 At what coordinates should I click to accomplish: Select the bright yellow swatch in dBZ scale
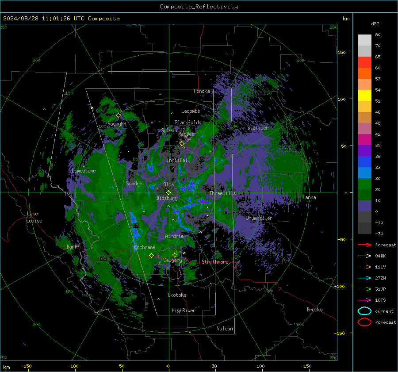click(364, 96)
